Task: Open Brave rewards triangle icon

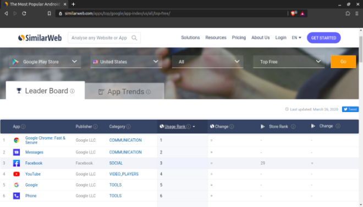Action: point(302,14)
